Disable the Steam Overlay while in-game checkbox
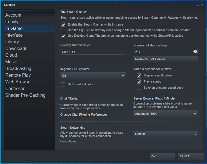 pyautogui.click(x=63, y=24)
